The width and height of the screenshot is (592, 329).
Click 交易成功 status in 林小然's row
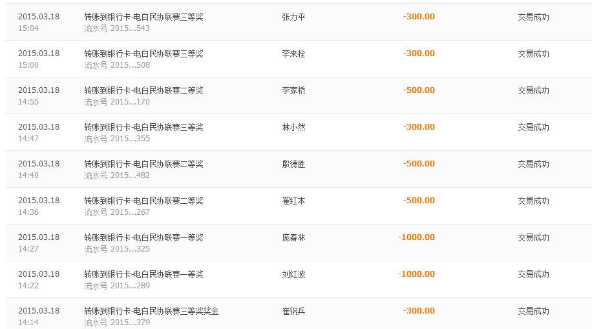point(533,127)
